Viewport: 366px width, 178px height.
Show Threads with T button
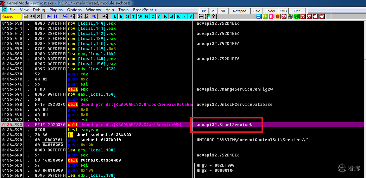(134, 16)
